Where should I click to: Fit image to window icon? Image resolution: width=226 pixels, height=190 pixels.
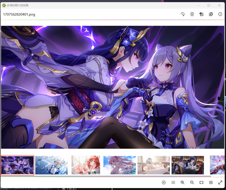tap(201, 182)
